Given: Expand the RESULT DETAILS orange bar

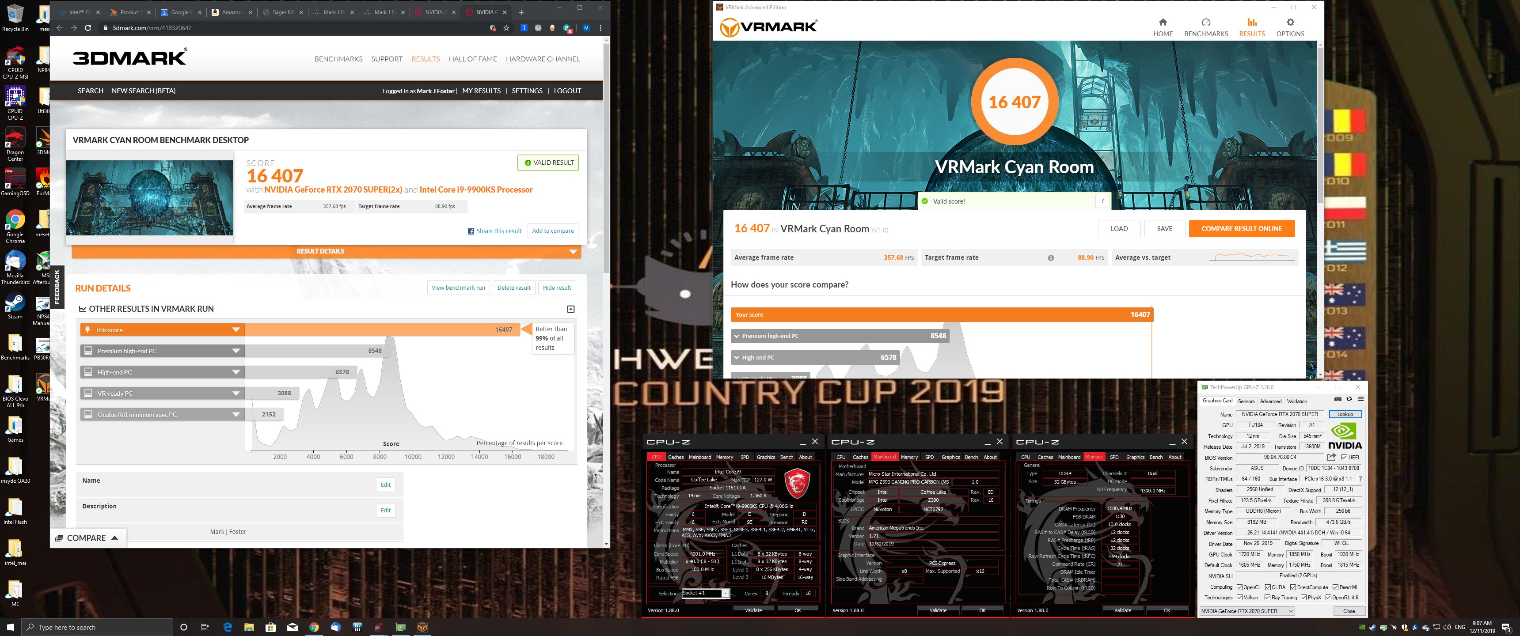Looking at the screenshot, I should tap(326, 251).
